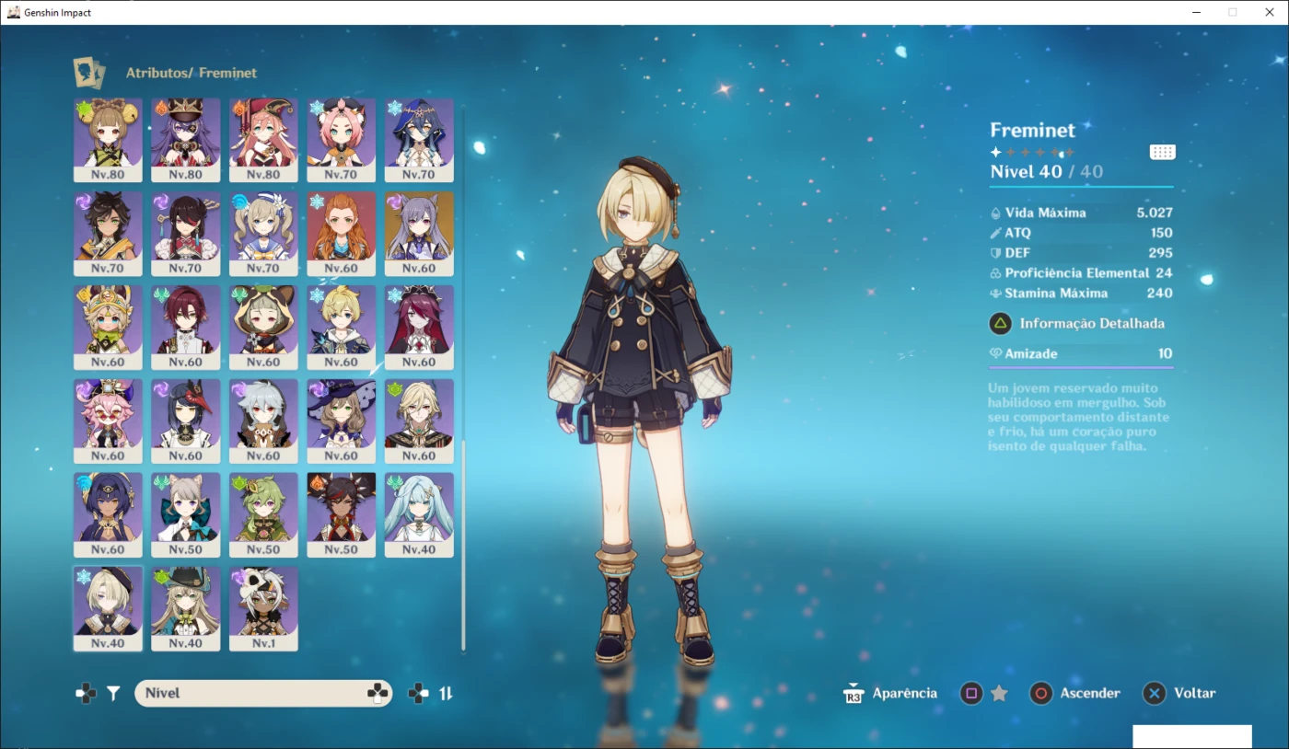Click the ATQ value 150
Viewport: 1289px width, 749px height.
(x=1161, y=233)
